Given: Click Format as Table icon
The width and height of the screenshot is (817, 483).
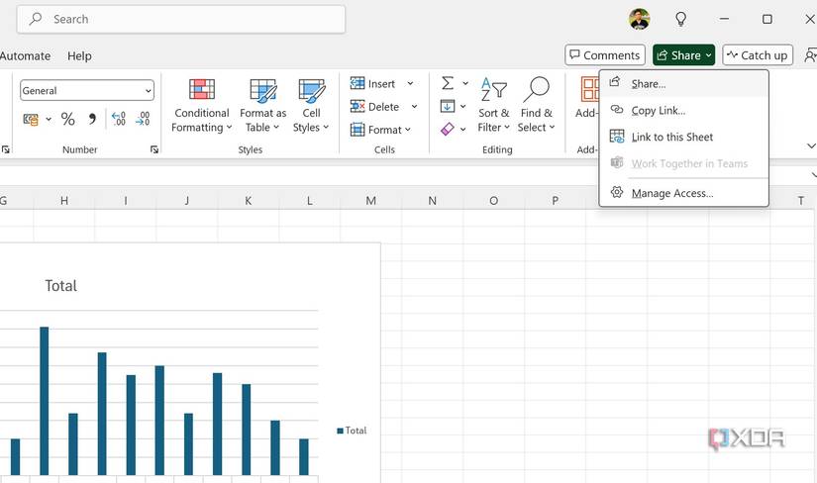Looking at the screenshot, I should click(263, 90).
